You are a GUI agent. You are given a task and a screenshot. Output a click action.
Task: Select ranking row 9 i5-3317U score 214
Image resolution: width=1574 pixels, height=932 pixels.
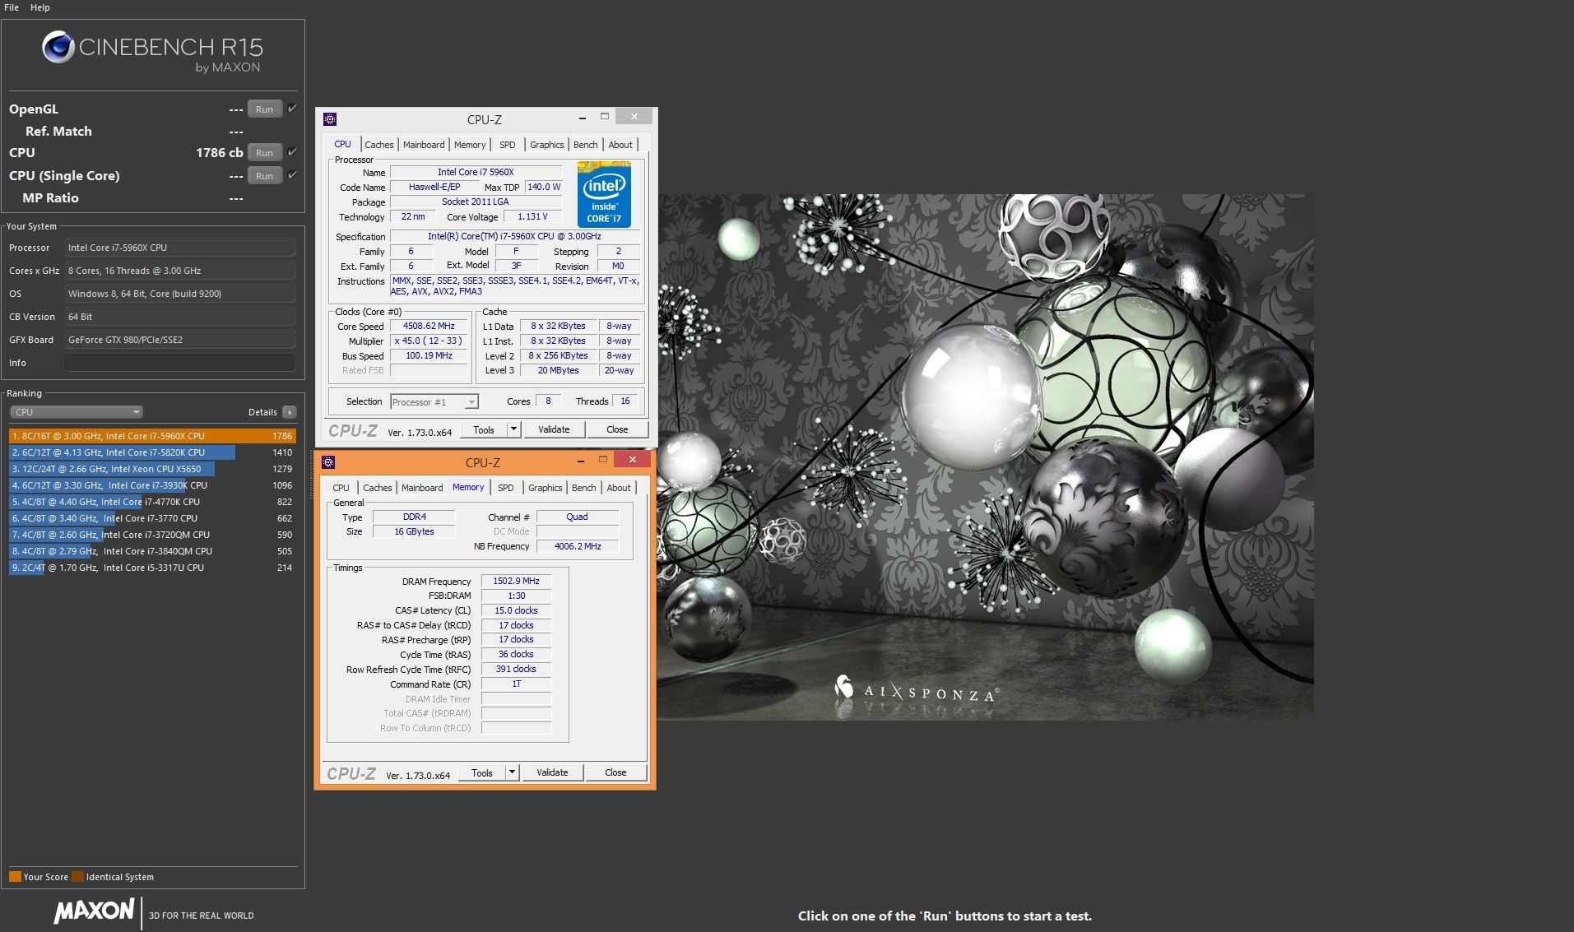click(152, 568)
